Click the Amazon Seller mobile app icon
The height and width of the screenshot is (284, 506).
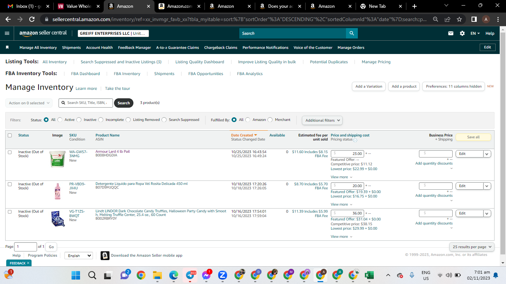click(105, 256)
